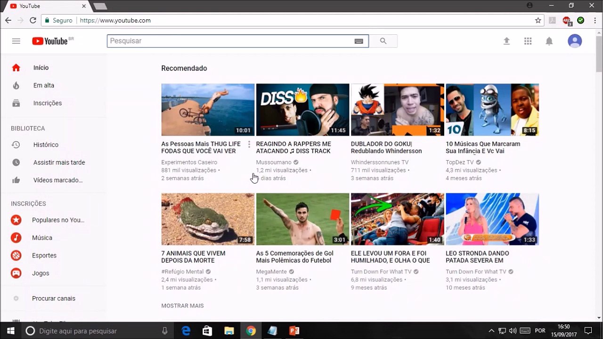
Task: Play the Leo Stronda thumbnail
Action: pos(492,219)
